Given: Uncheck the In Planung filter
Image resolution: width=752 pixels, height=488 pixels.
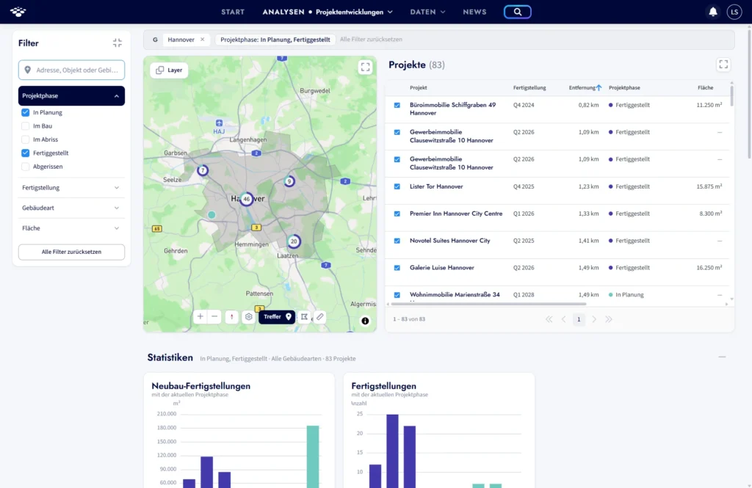Looking at the screenshot, I should tap(26, 113).
